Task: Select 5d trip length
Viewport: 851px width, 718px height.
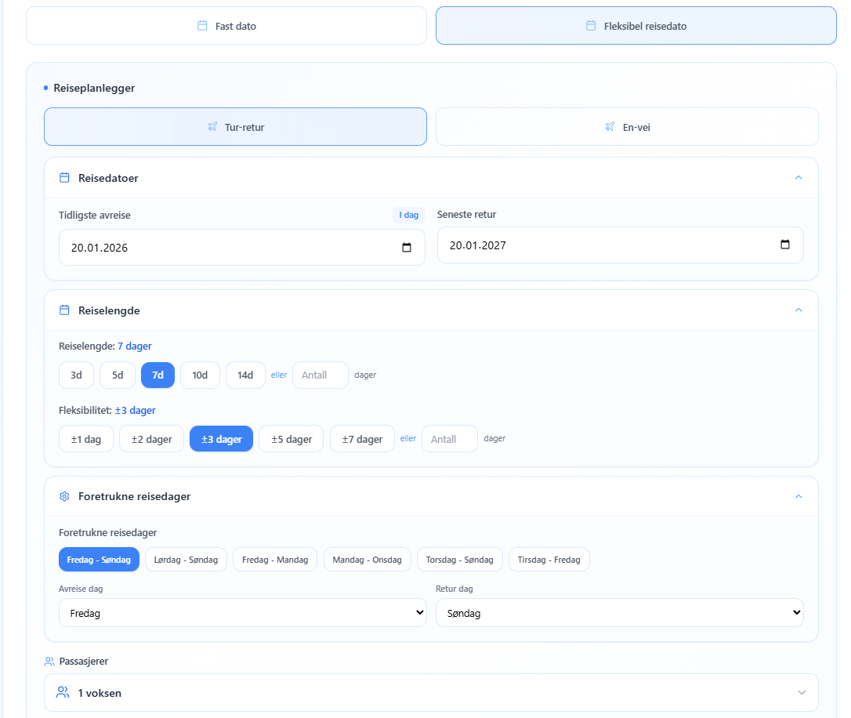Action: [118, 375]
